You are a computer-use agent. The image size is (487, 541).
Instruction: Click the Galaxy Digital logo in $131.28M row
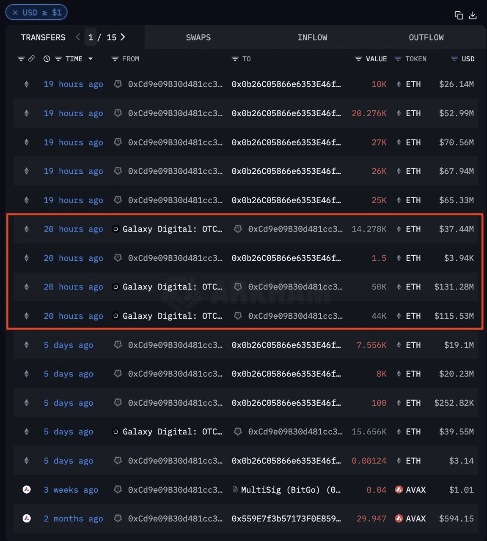116,287
